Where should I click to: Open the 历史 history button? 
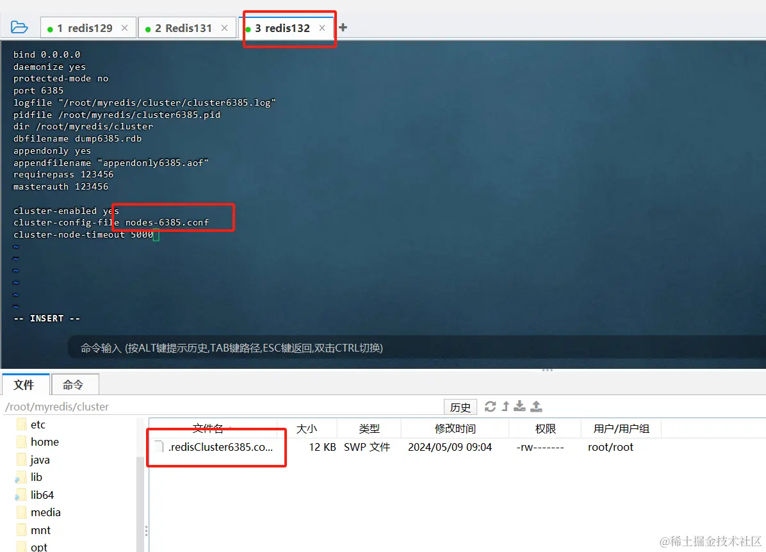(460, 407)
